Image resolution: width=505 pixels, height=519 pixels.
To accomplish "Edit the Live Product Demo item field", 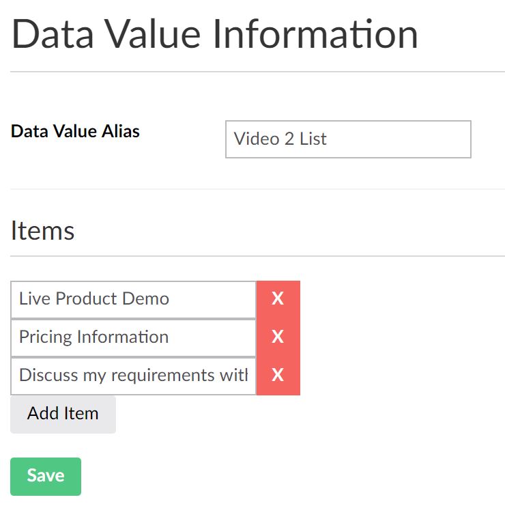I will click(x=134, y=300).
